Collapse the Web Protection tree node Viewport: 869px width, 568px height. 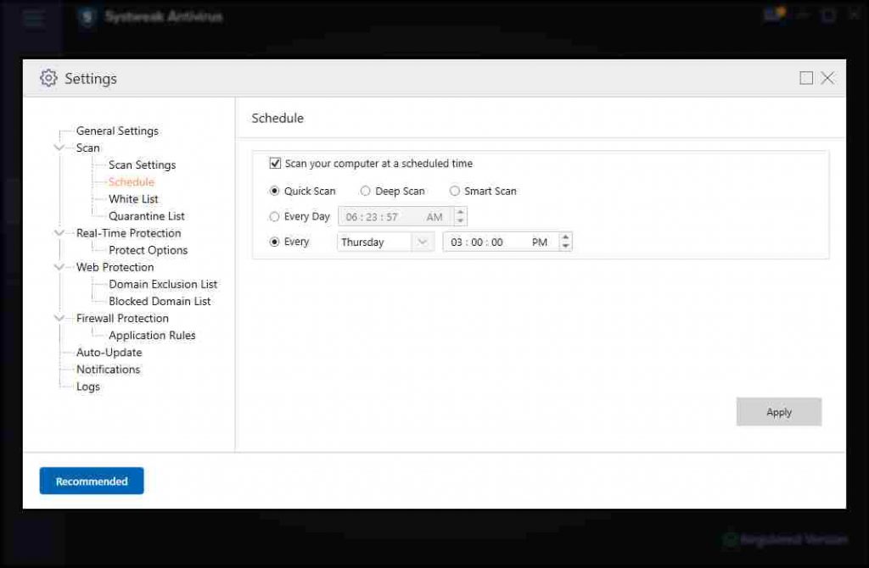[x=59, y=267]
